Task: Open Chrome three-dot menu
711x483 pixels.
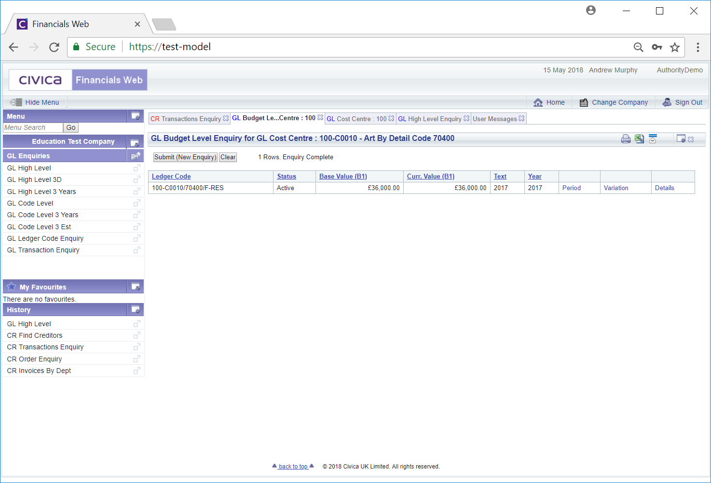Action: [x=697, y=47]
